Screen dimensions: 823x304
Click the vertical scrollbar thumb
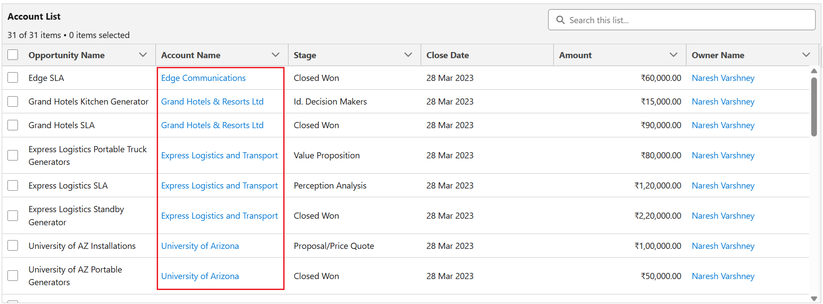coord(814,107)
